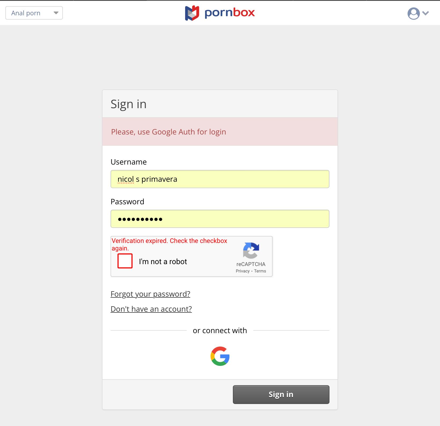The image size is (440, 426).
Task: Open the reCAPTCHA Terms link
Action: pyautogui.click(x=260, y=271)
